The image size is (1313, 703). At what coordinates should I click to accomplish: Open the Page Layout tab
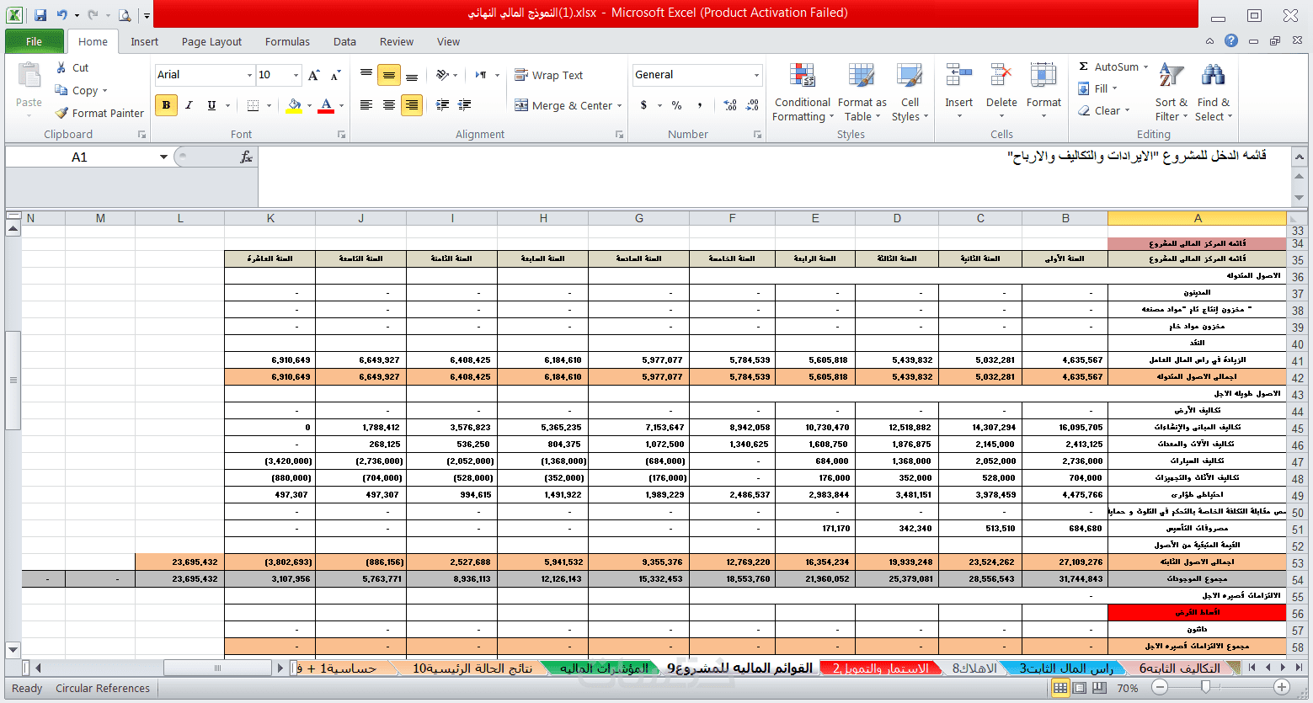pos(211,41)
